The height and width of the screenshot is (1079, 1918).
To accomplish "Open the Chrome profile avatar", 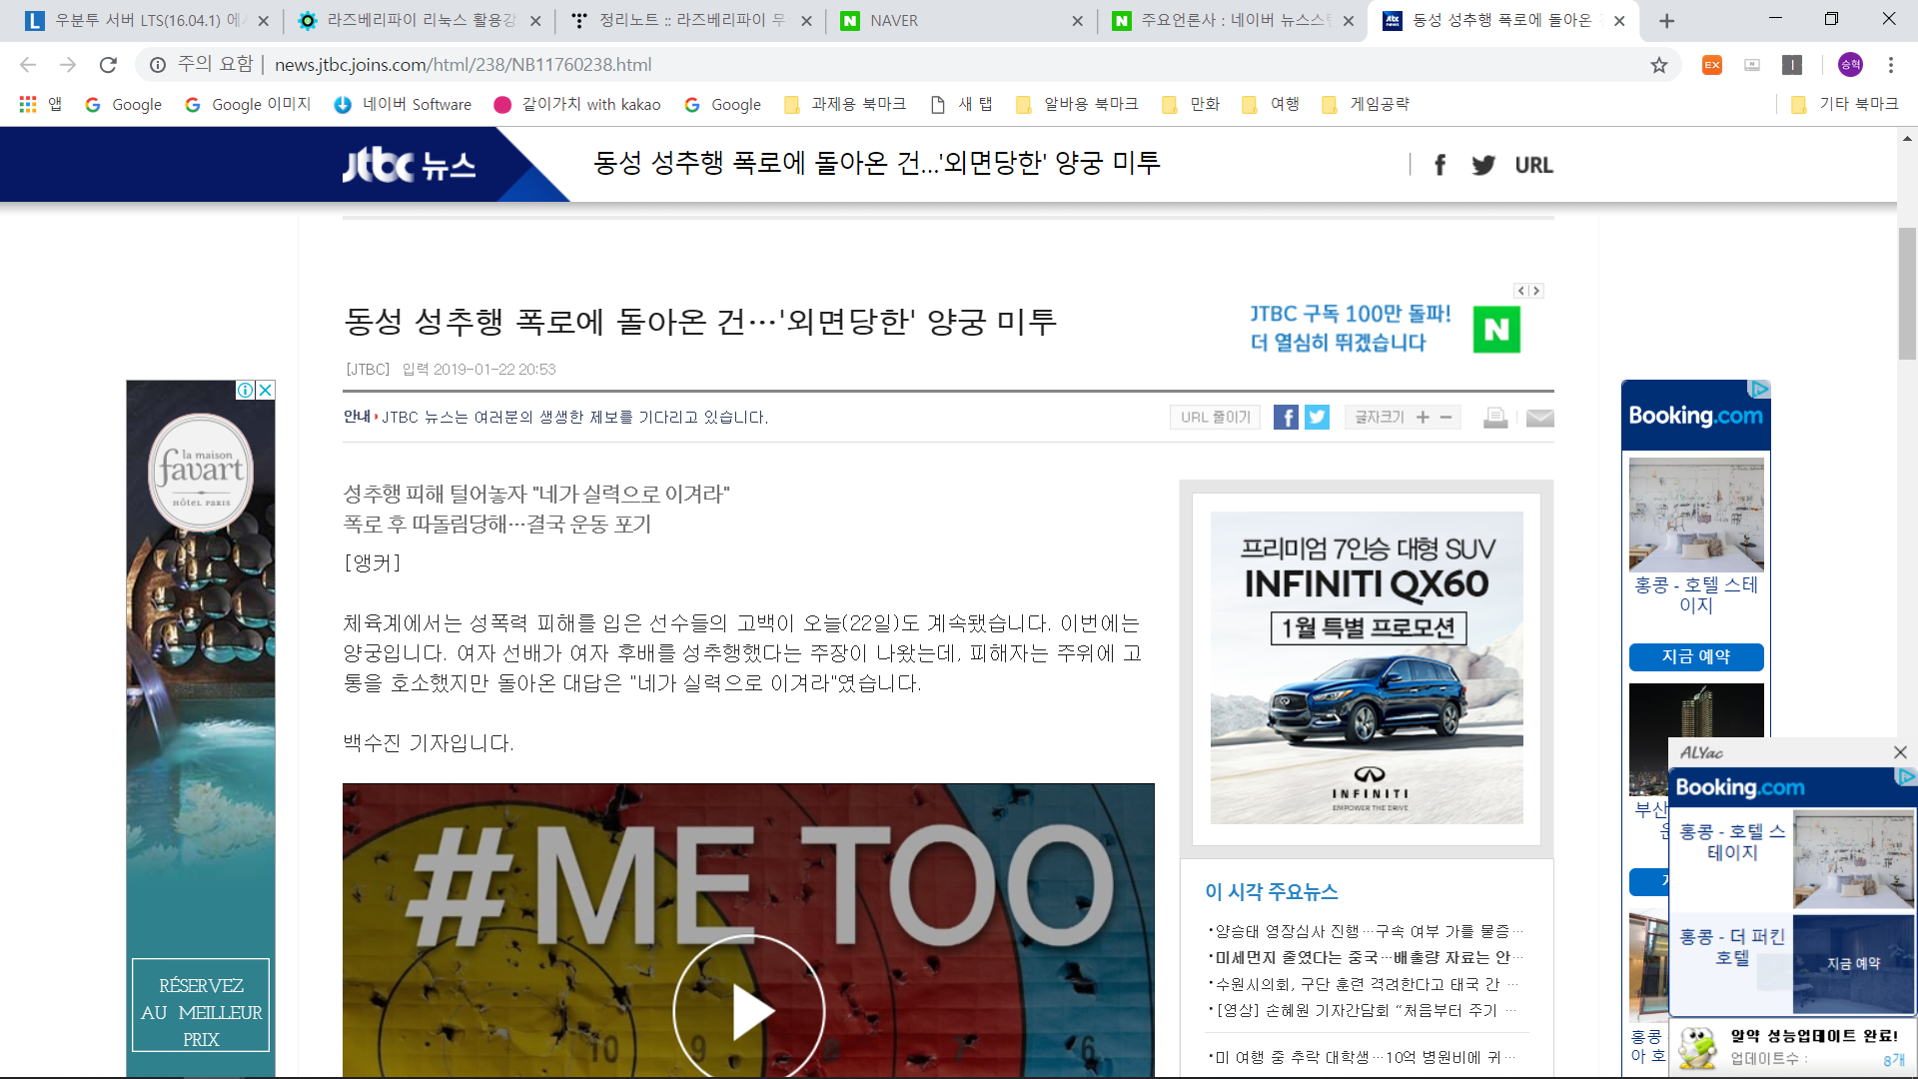I will [1850, 65].
